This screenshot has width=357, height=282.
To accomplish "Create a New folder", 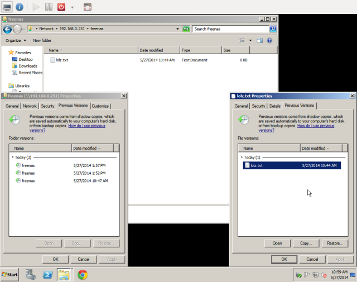I will click(x=42, y=40).
